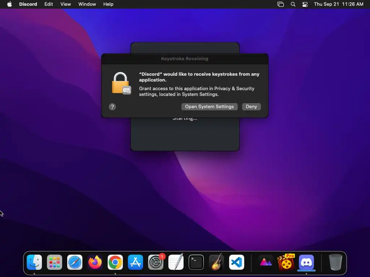Viewport: 370px width, 277px height.
Task: Open Spotlight search from menu bar
Action: [293, 4]
